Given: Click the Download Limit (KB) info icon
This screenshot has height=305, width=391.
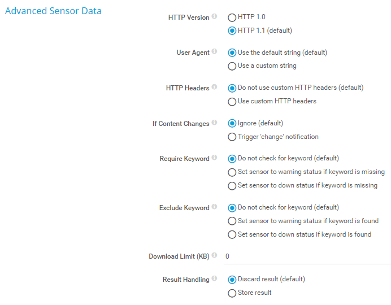Looking at the screenshot, I should pos(214,256).
